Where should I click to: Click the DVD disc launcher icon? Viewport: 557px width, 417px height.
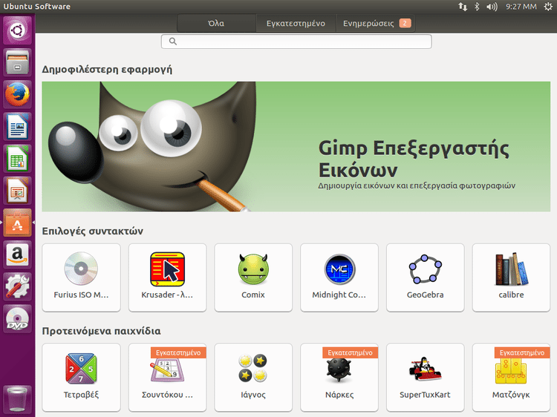(x=17, y=318)
